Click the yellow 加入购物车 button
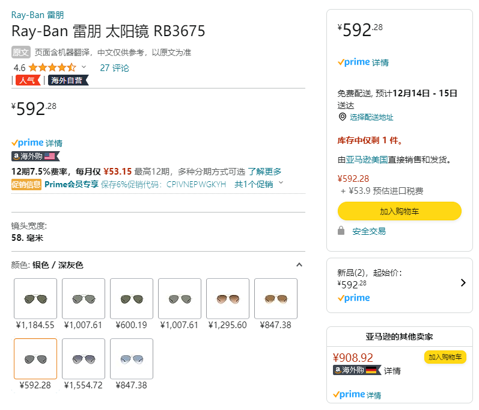Screen dimensions: 479x410 click(x=400, y=211)
